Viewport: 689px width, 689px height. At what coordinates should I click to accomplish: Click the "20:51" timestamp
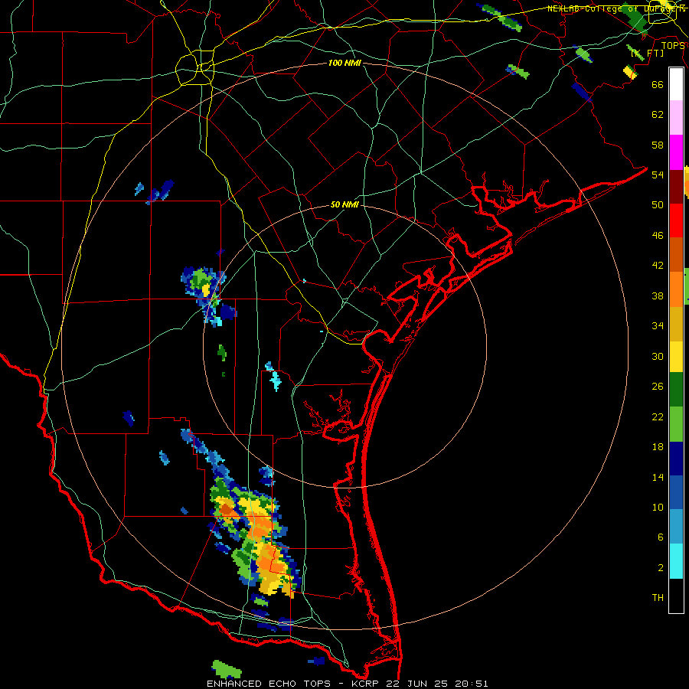click(x=472, y=684)
